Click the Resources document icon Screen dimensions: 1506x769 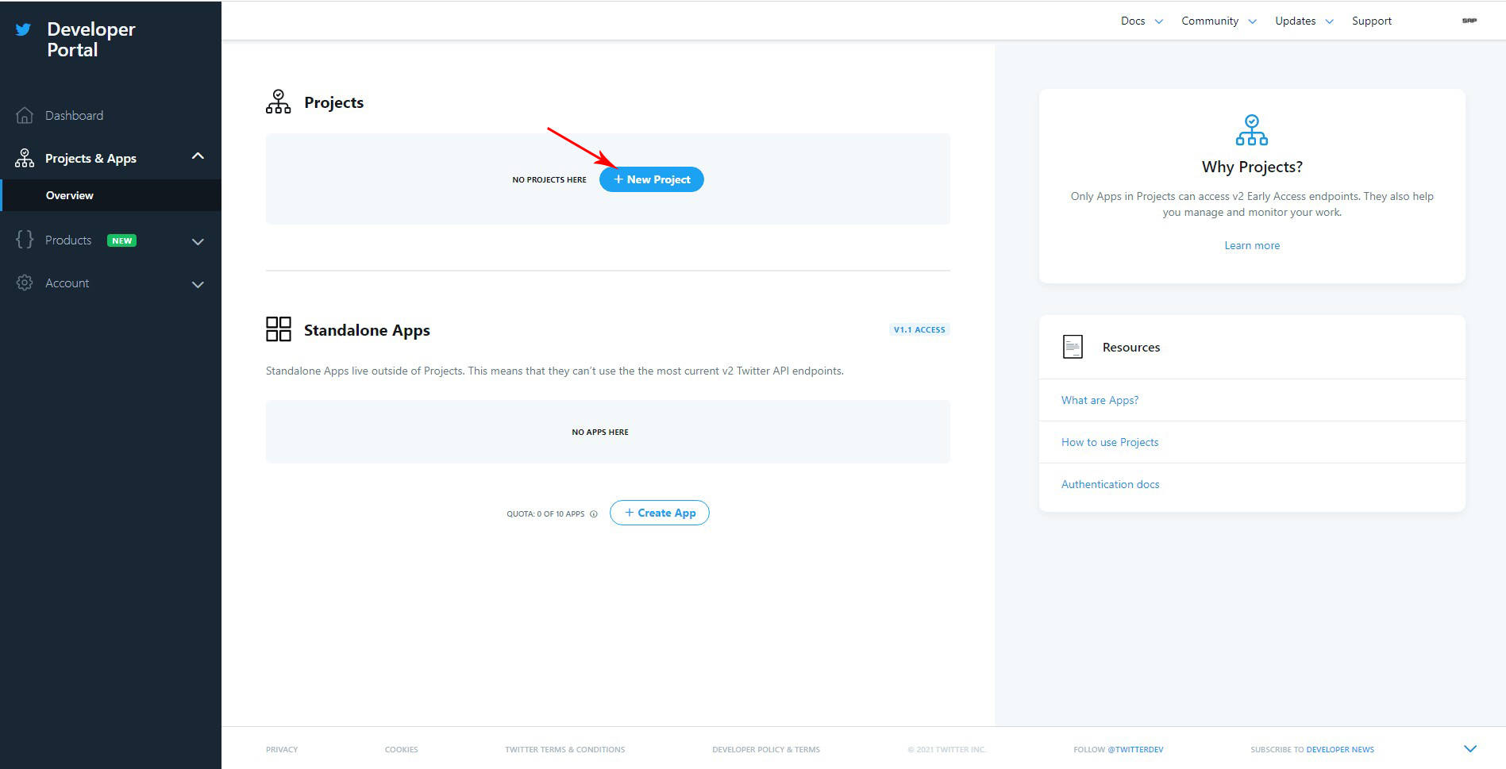tap(1073, 347)
